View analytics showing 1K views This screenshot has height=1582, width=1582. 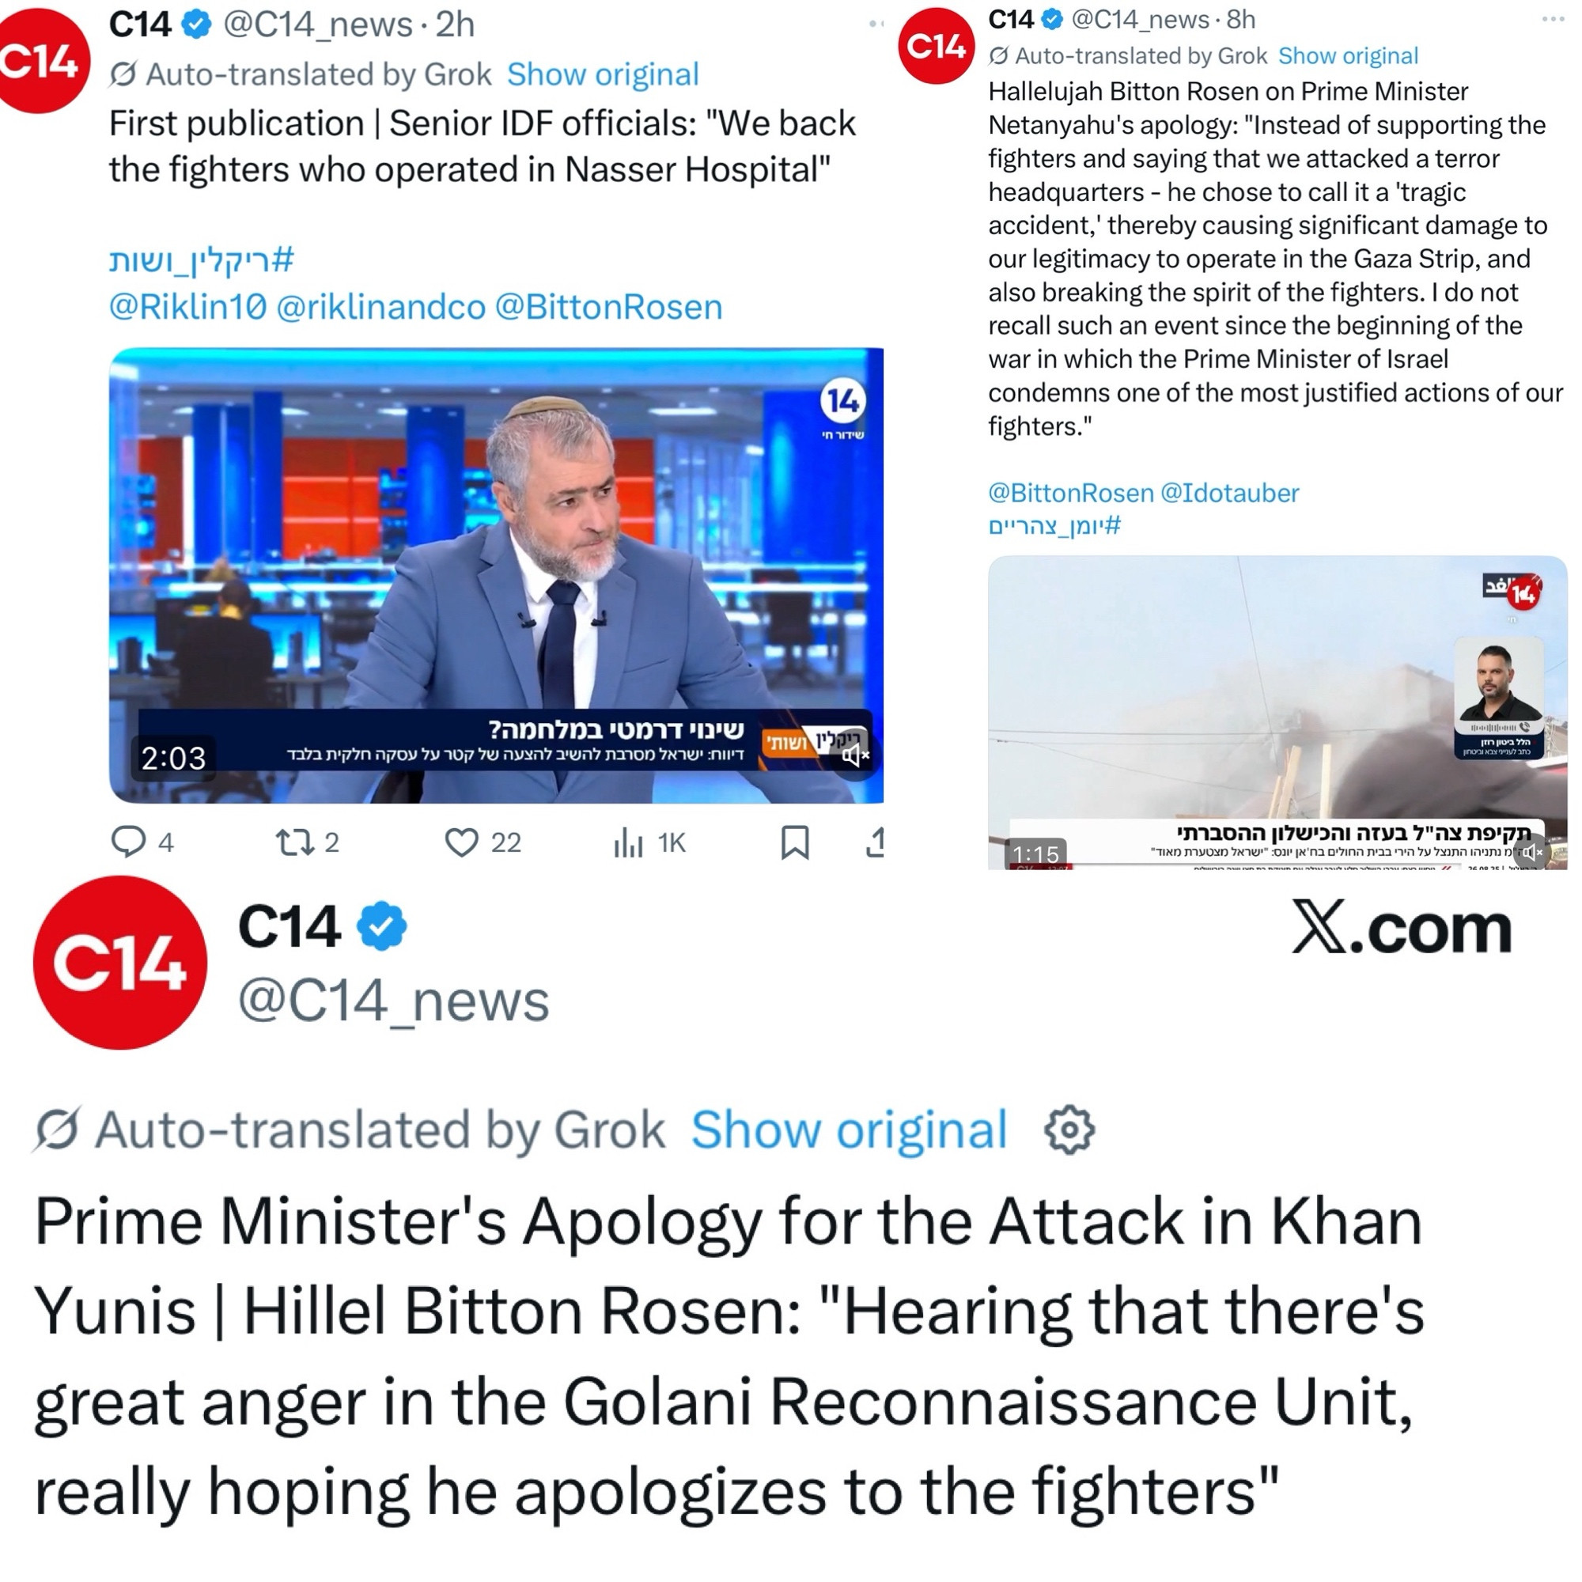point(649,842)
